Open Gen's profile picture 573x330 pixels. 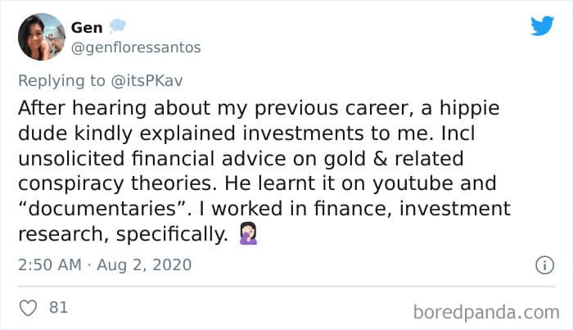tap(41, 37)
